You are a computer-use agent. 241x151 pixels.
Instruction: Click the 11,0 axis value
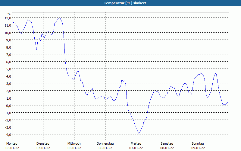[8, 25]
